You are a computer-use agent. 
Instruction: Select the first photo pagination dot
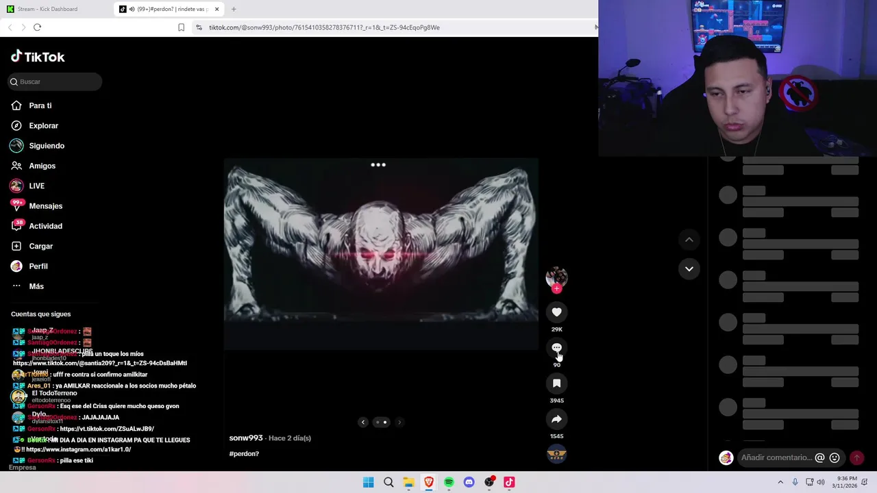[x=378, y=422]
